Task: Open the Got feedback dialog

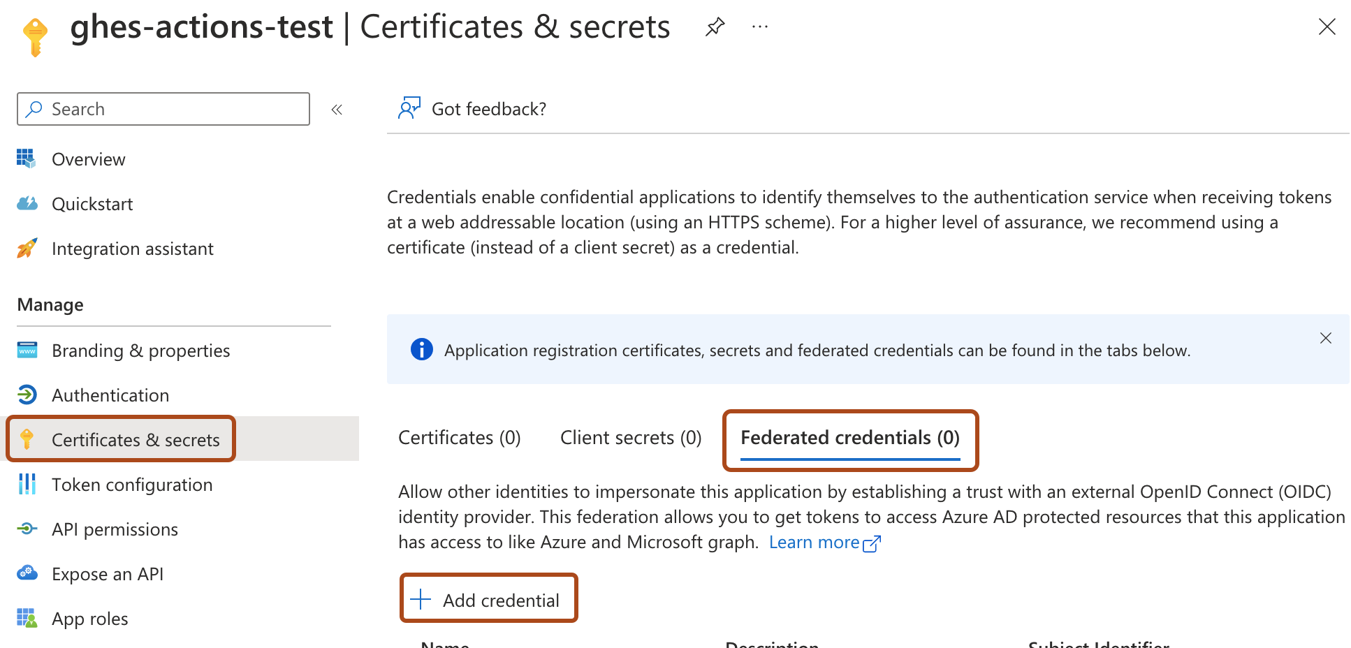Action: click(x=488, y=108)
